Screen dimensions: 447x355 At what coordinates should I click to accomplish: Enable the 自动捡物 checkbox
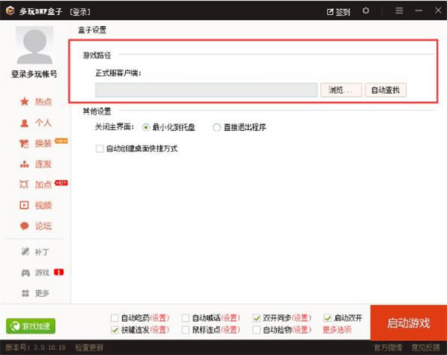click(256, 330)
